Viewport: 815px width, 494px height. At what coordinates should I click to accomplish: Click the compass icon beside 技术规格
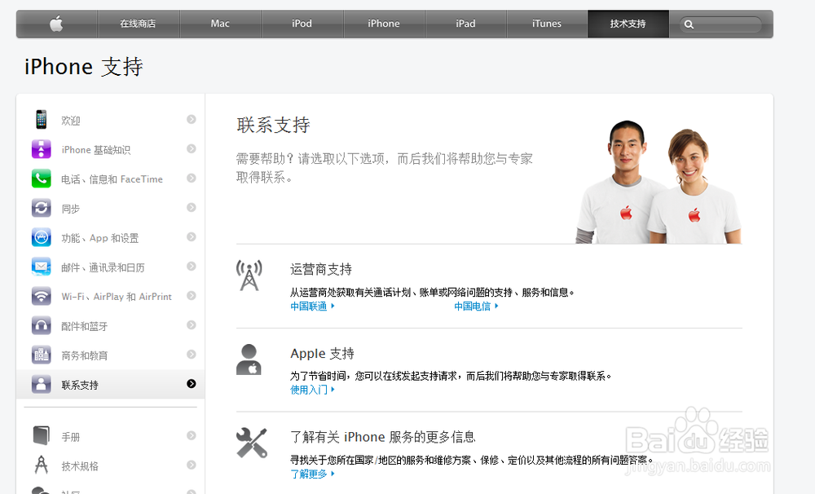[x=41, y=465]
